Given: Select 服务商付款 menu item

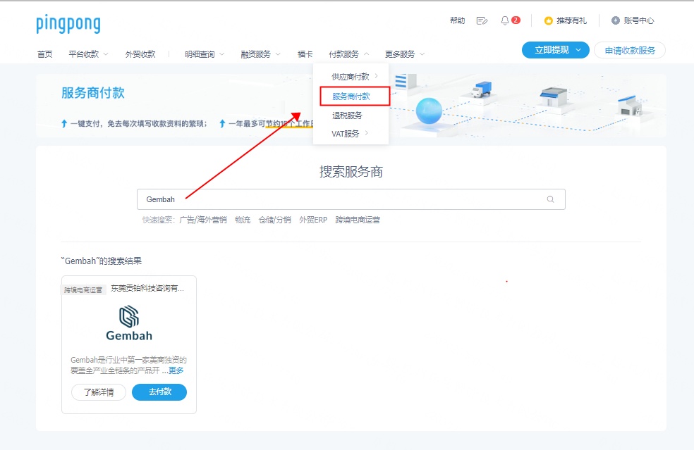Looking at the screenshot, I should tap(351, 96).
